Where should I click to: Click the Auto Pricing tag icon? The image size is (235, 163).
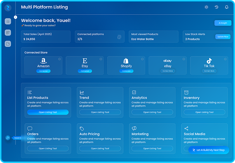pyautogui.click(x=82, y=128)
